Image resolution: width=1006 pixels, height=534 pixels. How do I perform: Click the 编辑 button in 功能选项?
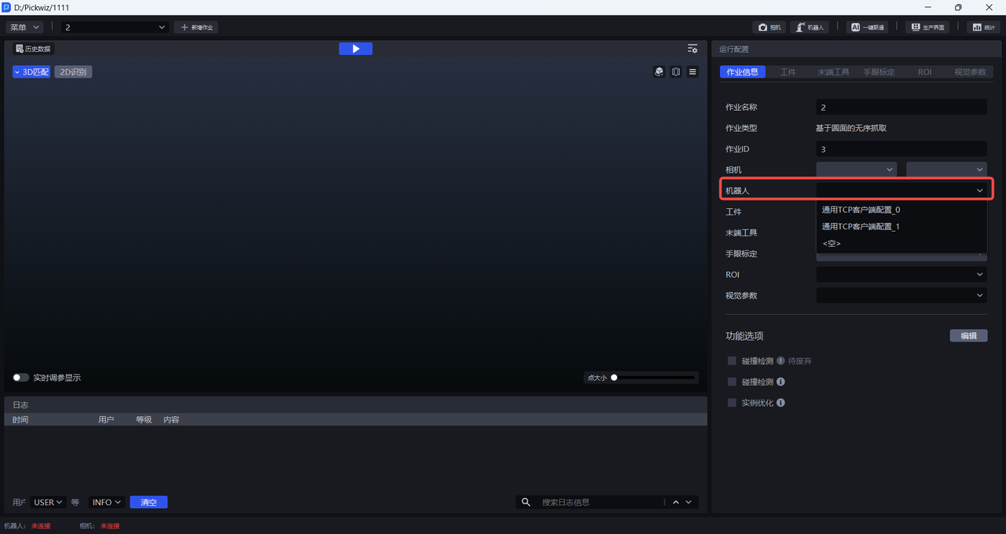968,336
